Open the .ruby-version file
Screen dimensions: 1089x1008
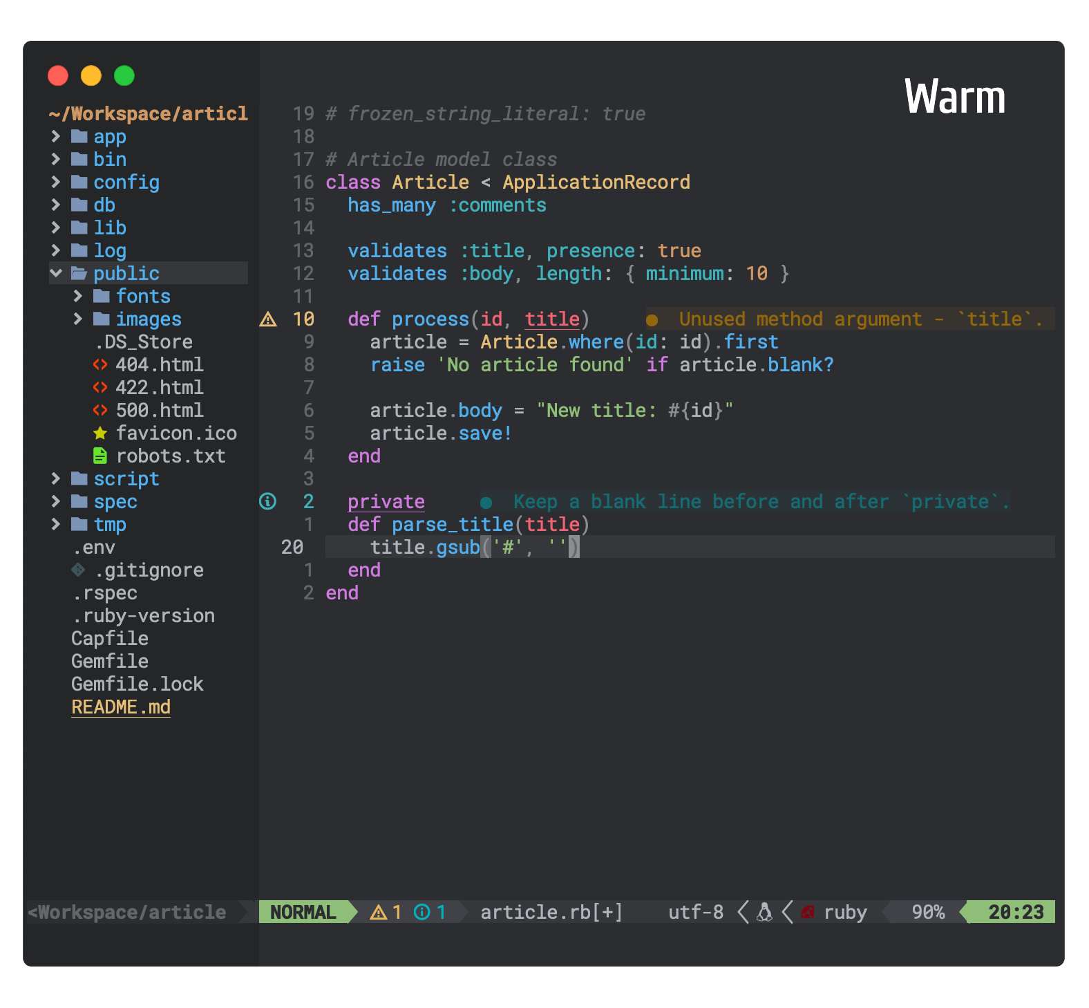(x=143, y=615)
